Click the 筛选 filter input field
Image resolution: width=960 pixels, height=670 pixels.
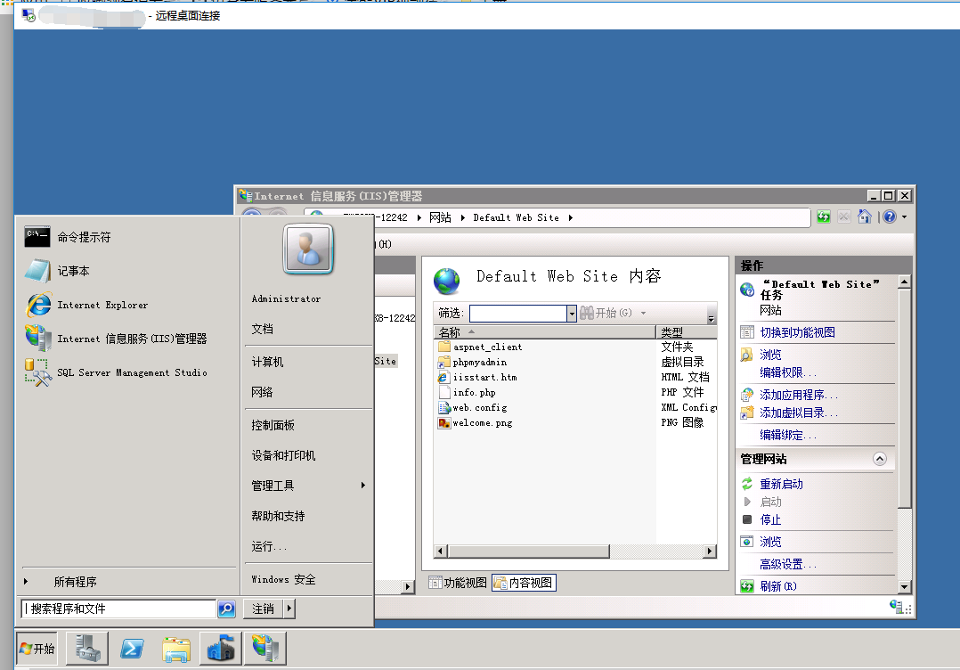click(518, 313)
